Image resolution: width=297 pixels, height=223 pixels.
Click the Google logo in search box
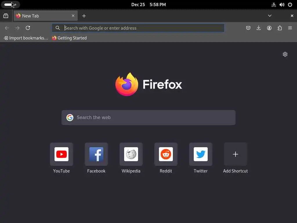(70, 118)
